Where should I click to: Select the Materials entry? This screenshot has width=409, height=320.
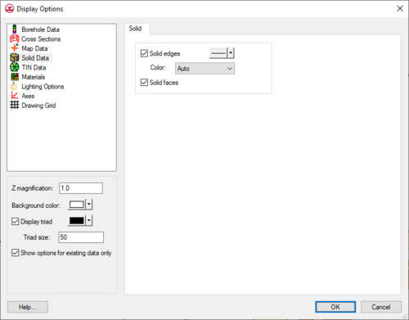[34, 77]
